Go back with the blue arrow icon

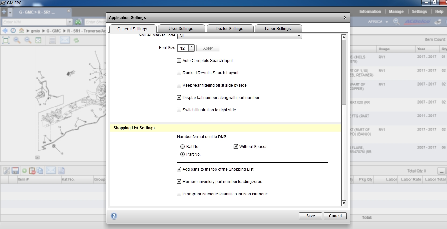5,31
